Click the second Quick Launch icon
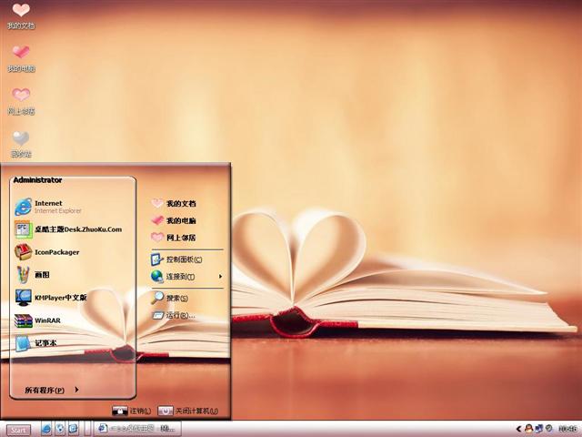This screenshot has height=437, width=582. 60,429
